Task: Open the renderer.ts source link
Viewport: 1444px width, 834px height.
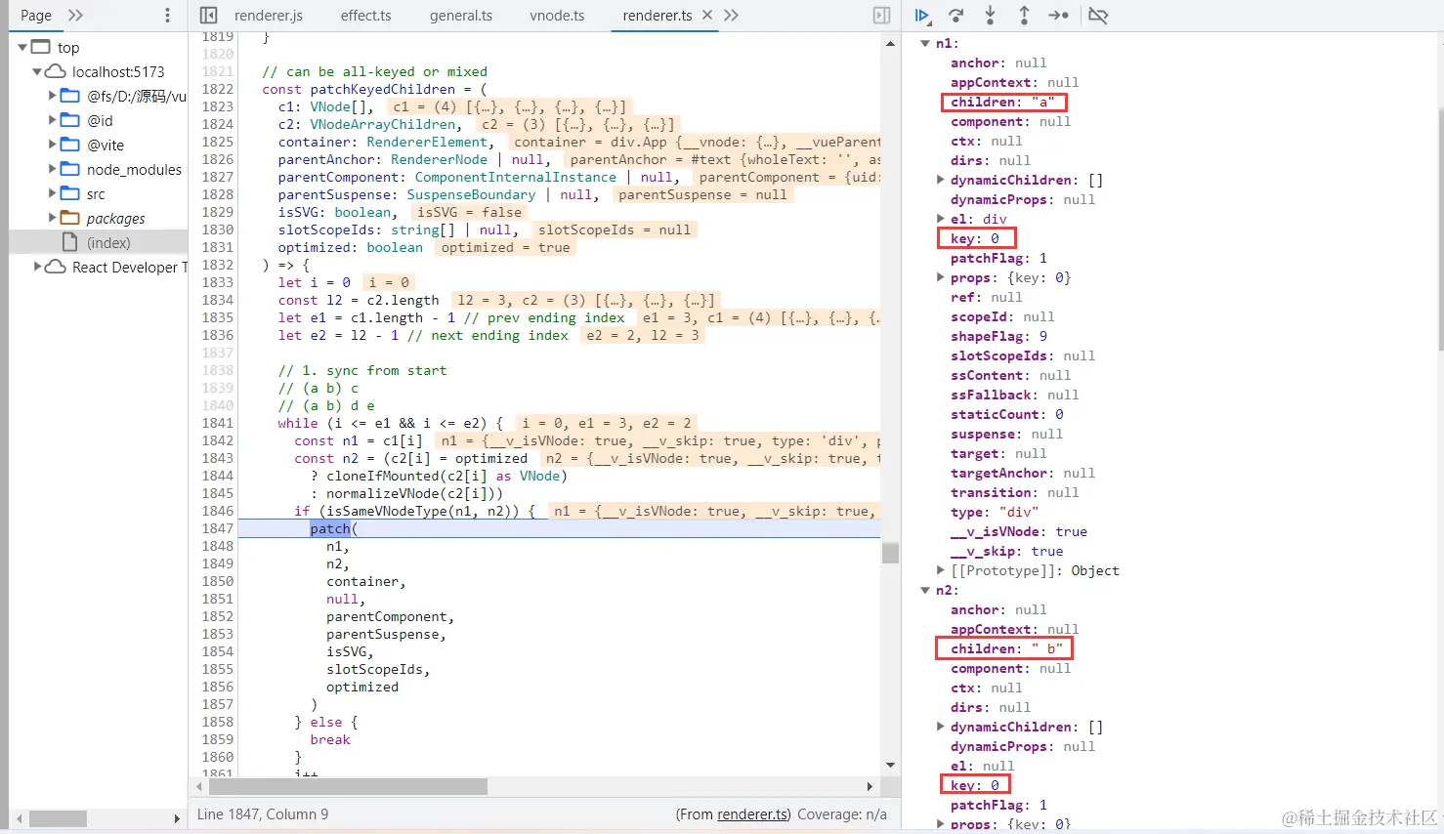Action: click(752, 814)
